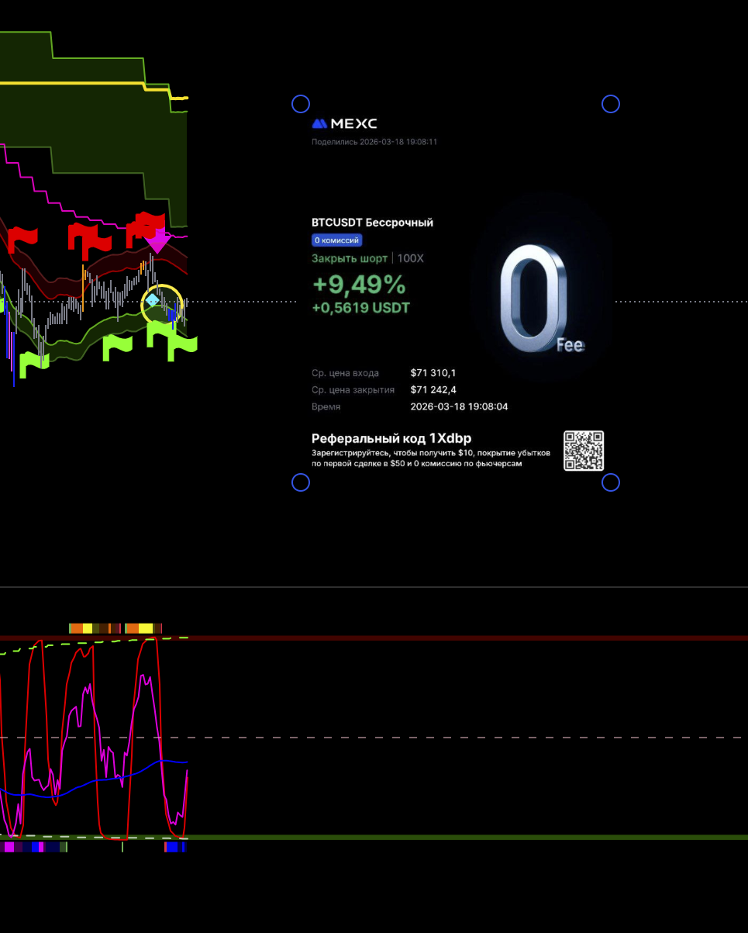
Task: Select the leftmost red flag marker
Action: pos(22,240)
